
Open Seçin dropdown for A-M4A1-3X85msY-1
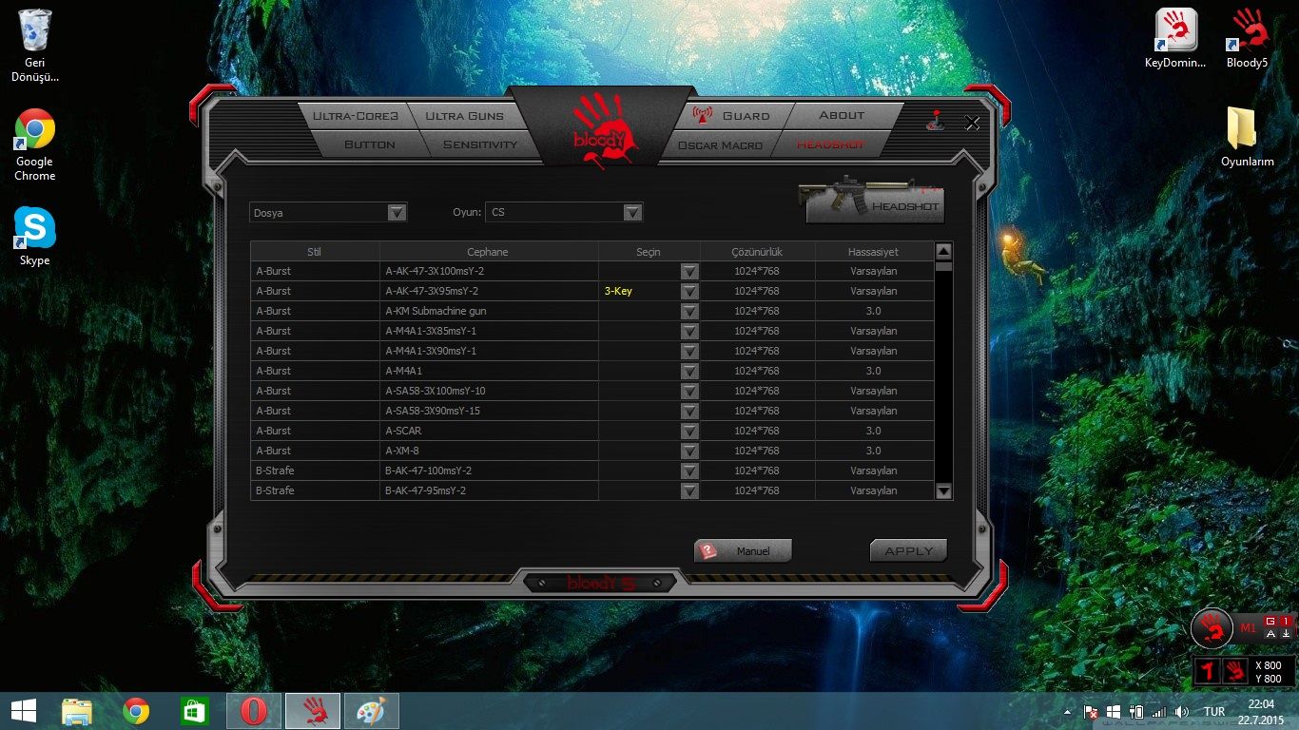point(689,332)
